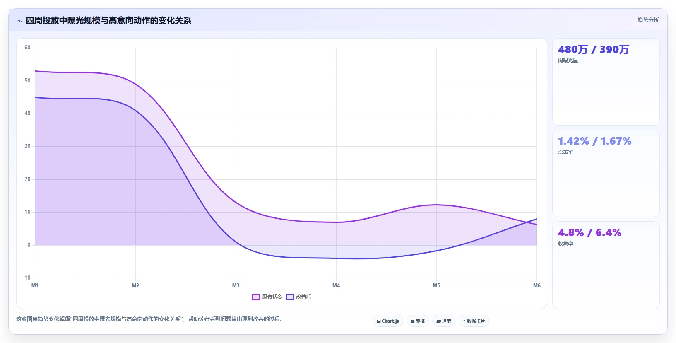Click the 周曝光量 label

click(568, 60)
